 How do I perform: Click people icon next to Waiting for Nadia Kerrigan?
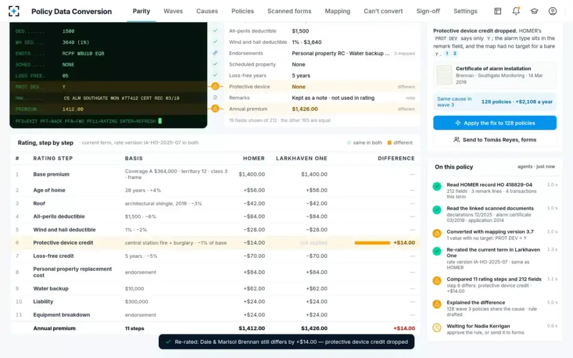point(436,327)
